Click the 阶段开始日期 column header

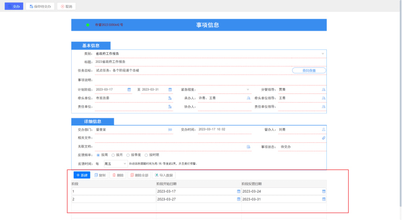167,184
